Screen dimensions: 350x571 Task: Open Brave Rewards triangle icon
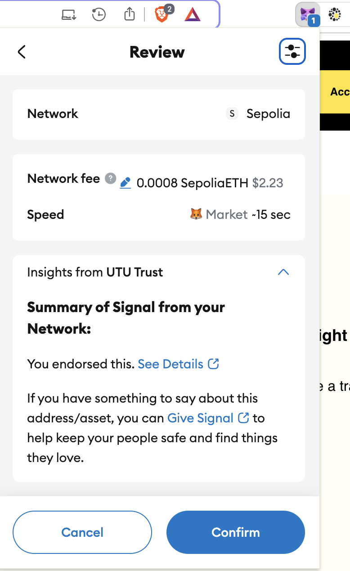tap(193, 15)
